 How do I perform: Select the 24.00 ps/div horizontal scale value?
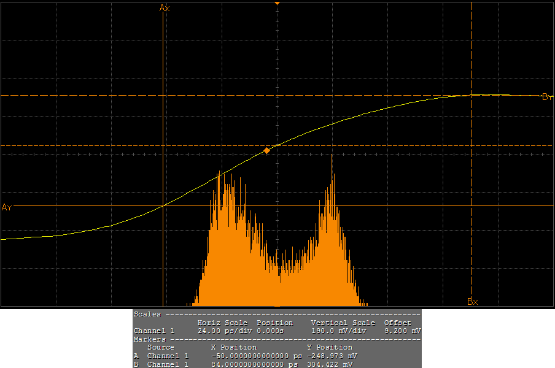(221, 331)
